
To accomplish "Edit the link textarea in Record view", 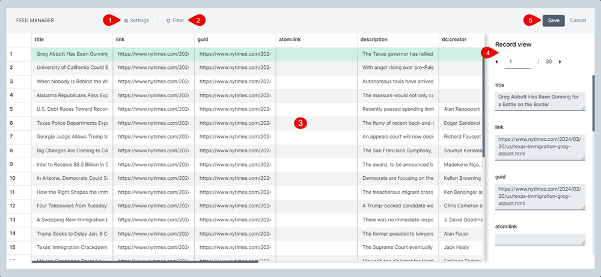I will coord(540,147).
